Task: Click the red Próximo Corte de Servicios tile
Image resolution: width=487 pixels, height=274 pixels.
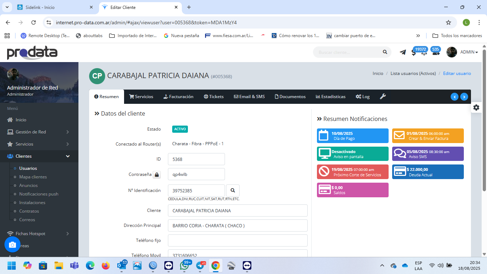Action: click(353, 172)
